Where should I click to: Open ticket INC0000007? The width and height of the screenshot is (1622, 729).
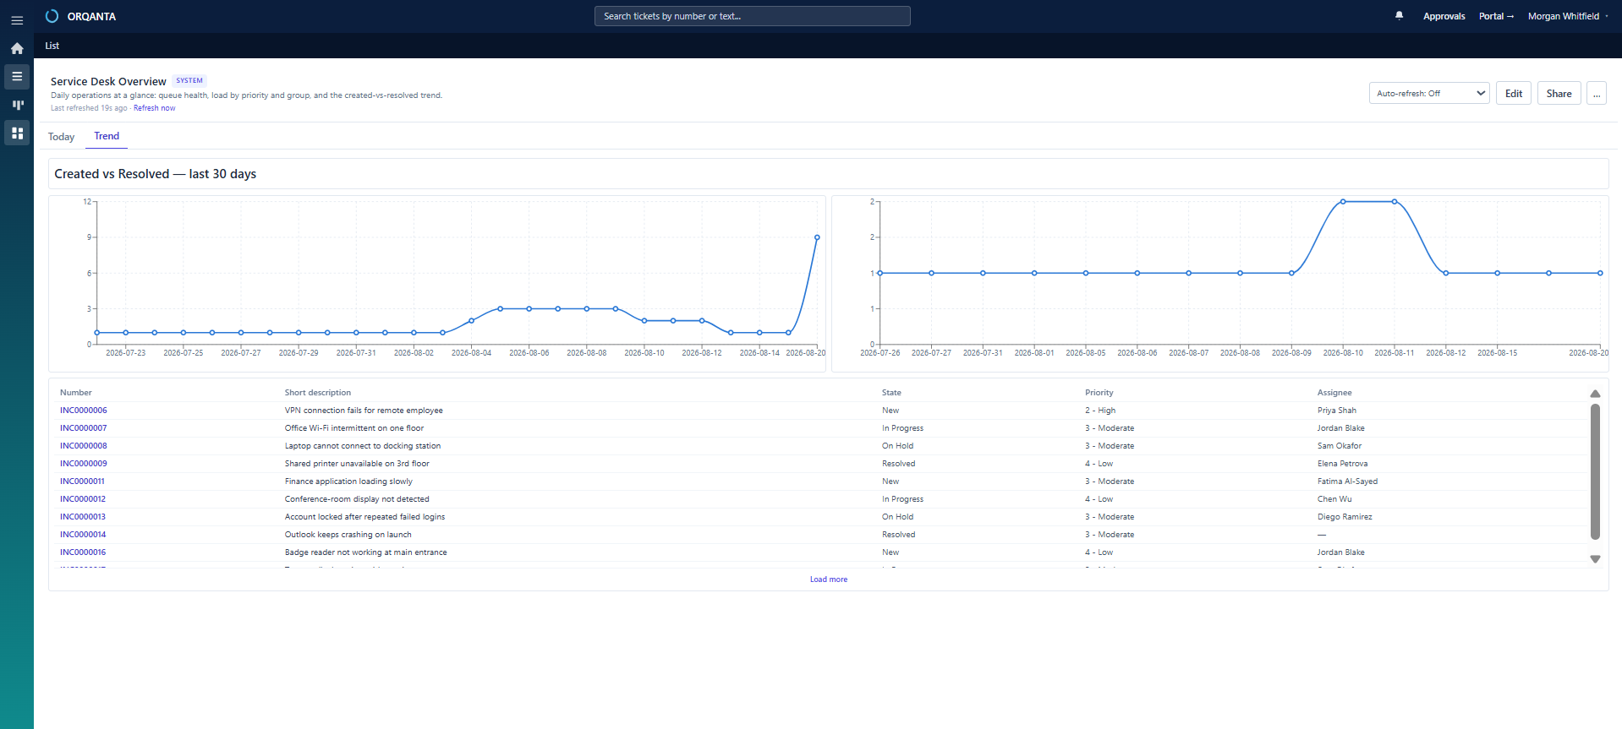84,428
